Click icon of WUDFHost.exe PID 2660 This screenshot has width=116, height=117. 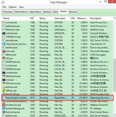4,62
